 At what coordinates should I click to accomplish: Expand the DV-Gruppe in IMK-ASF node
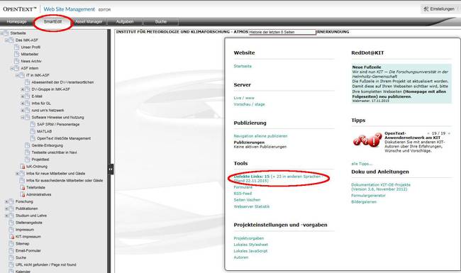(23, 89)
